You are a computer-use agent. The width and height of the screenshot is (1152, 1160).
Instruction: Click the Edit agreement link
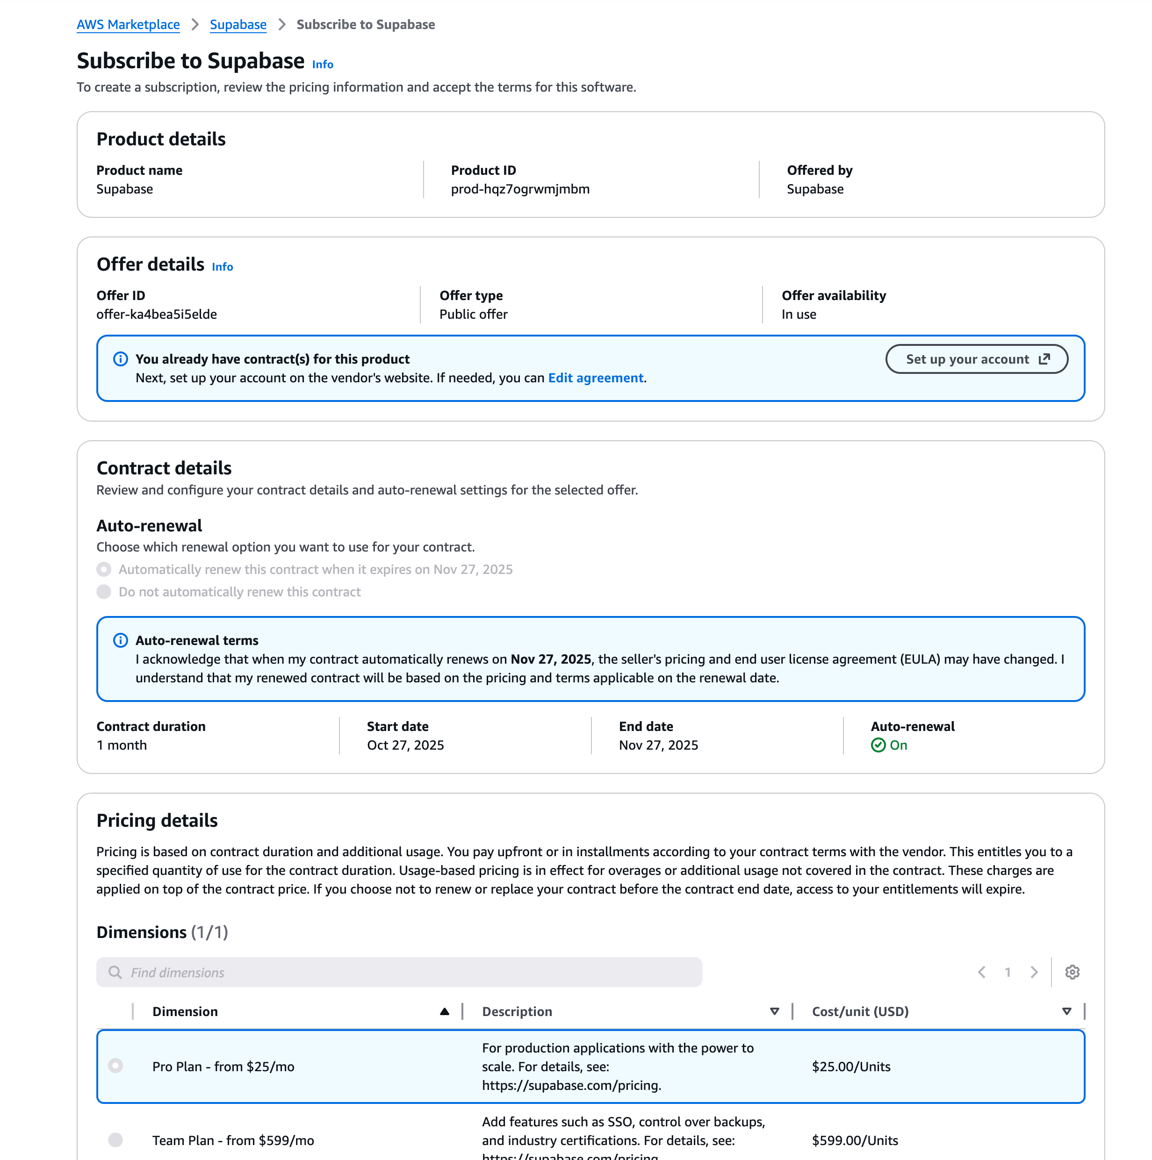595,378
